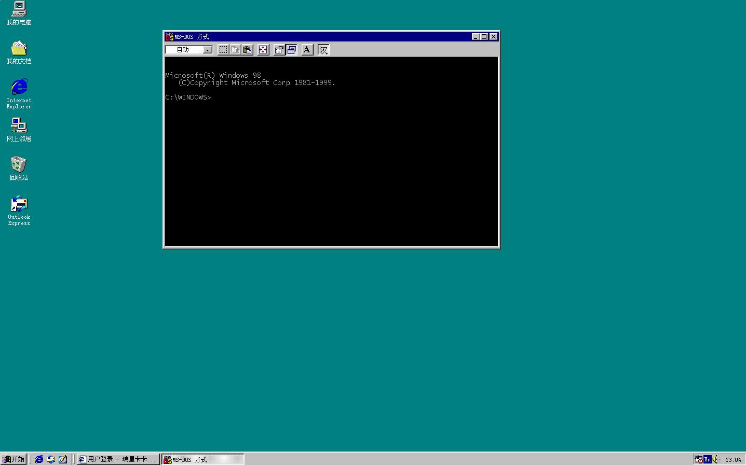
Task: Click the C:\WINDOWS> prompt line
Action: 188,97
